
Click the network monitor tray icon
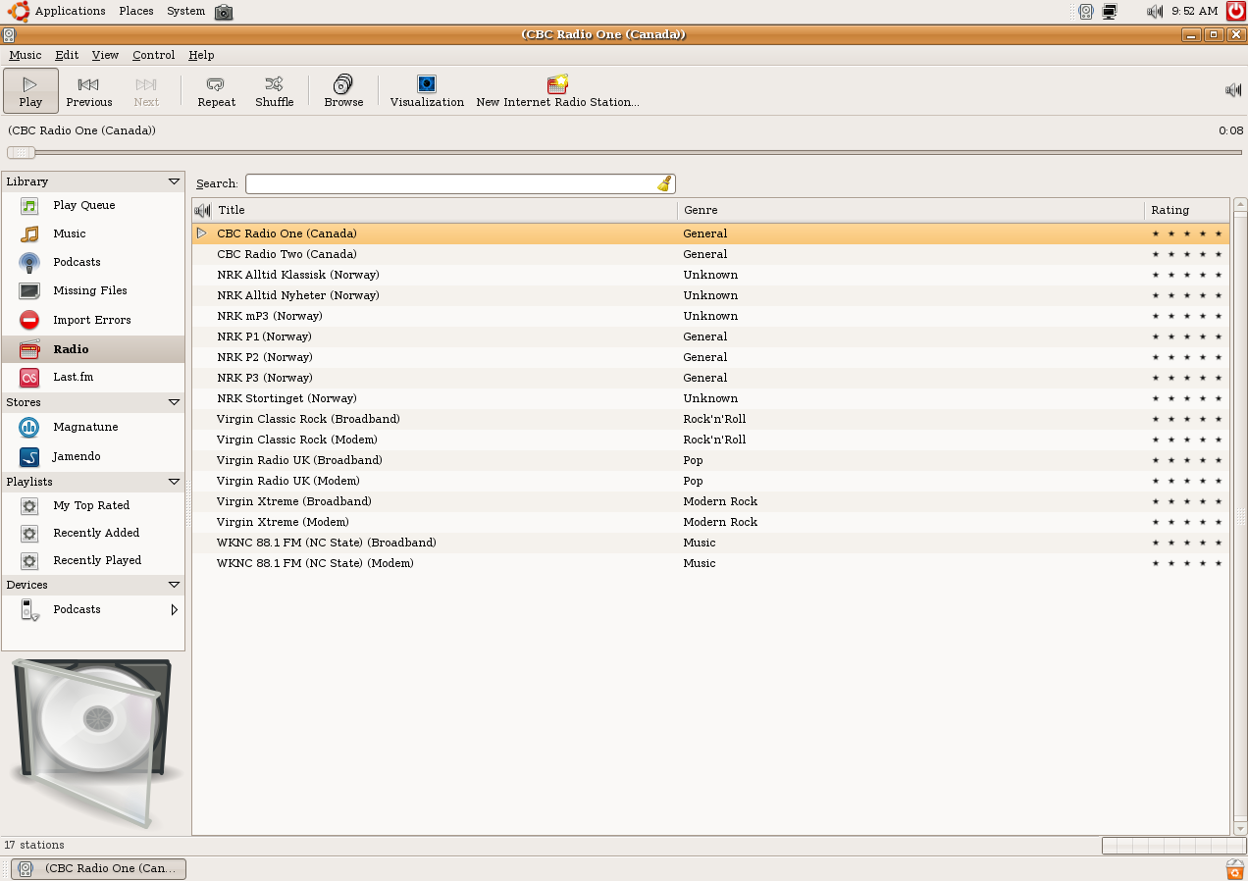click(x=1111, y=12)
